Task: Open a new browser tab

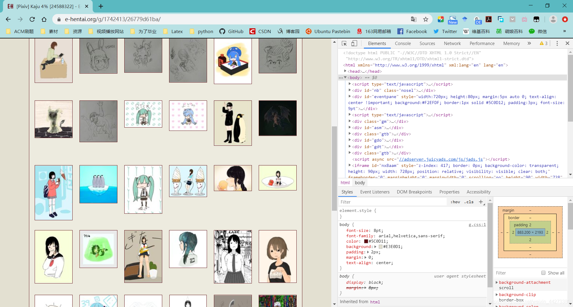Action: 101,6
